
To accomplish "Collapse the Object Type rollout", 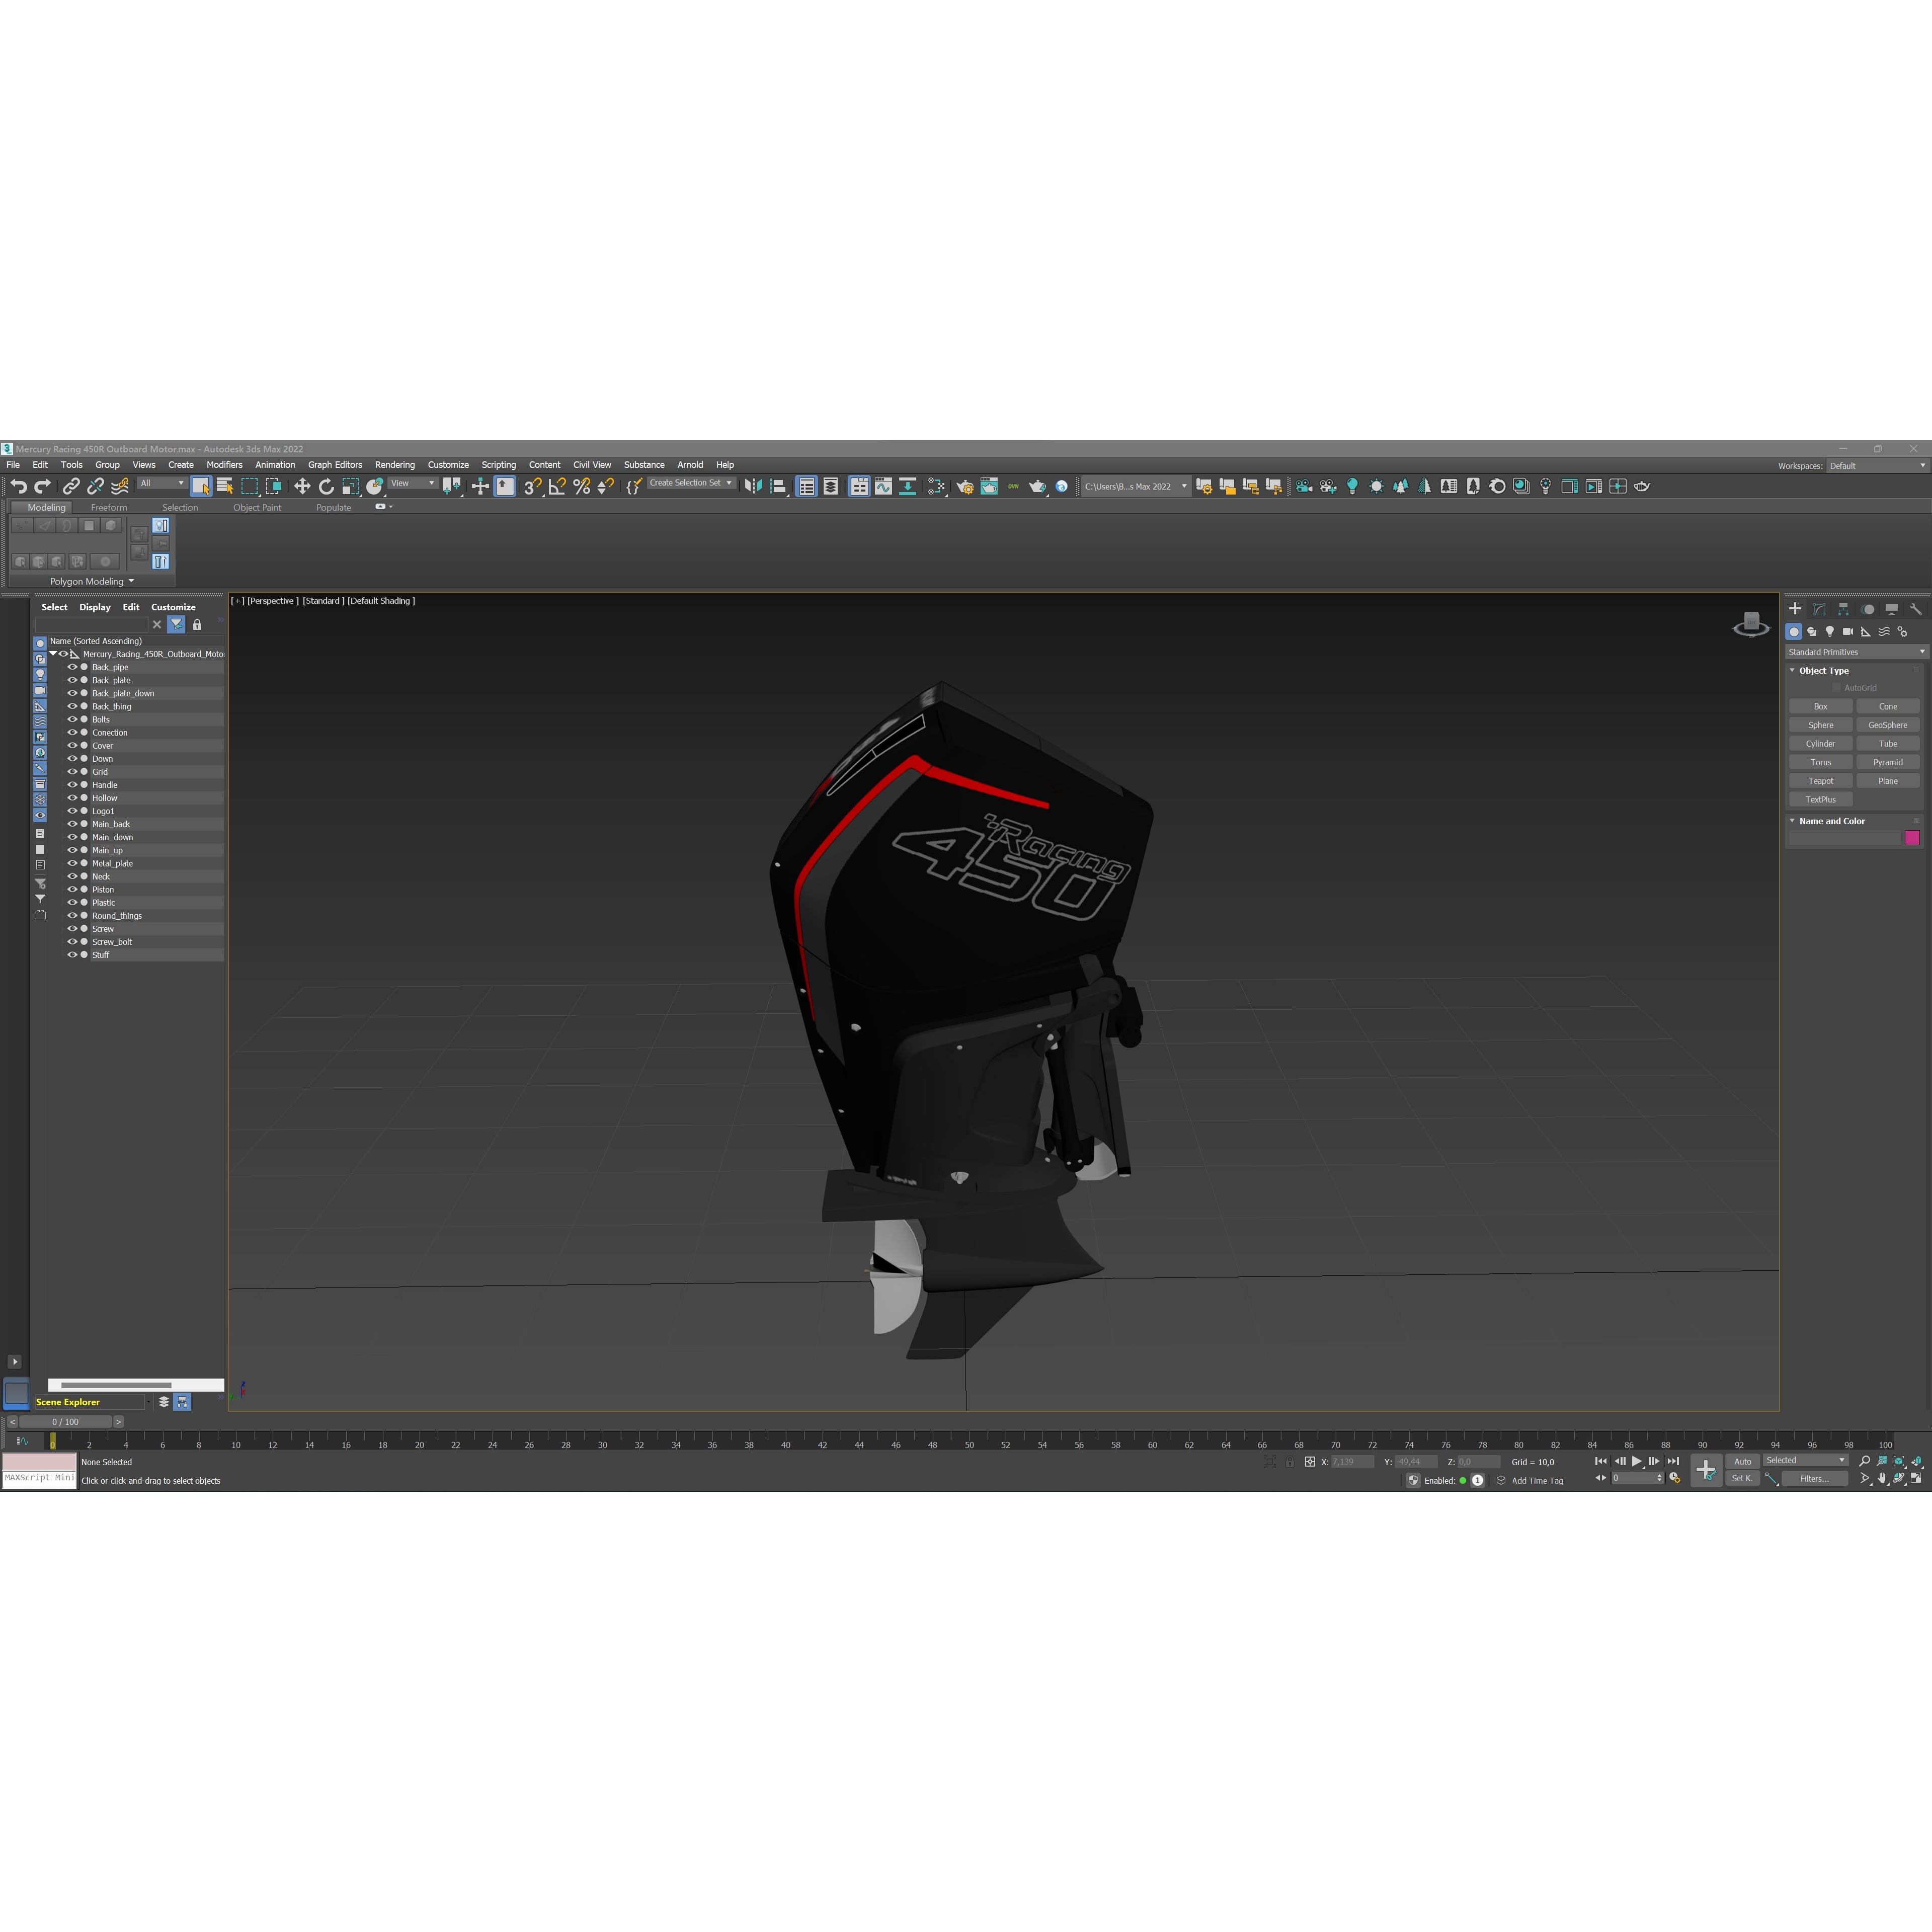I will tap(1792, 670).
